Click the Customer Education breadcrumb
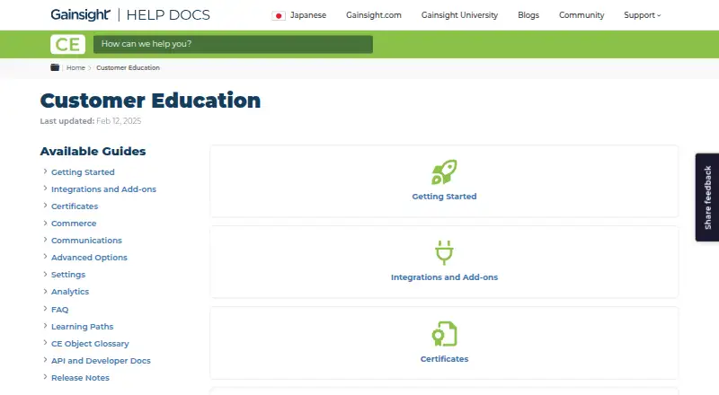This screenshot has width=719, height=395. pyautogui.click(x=128, y=68)
